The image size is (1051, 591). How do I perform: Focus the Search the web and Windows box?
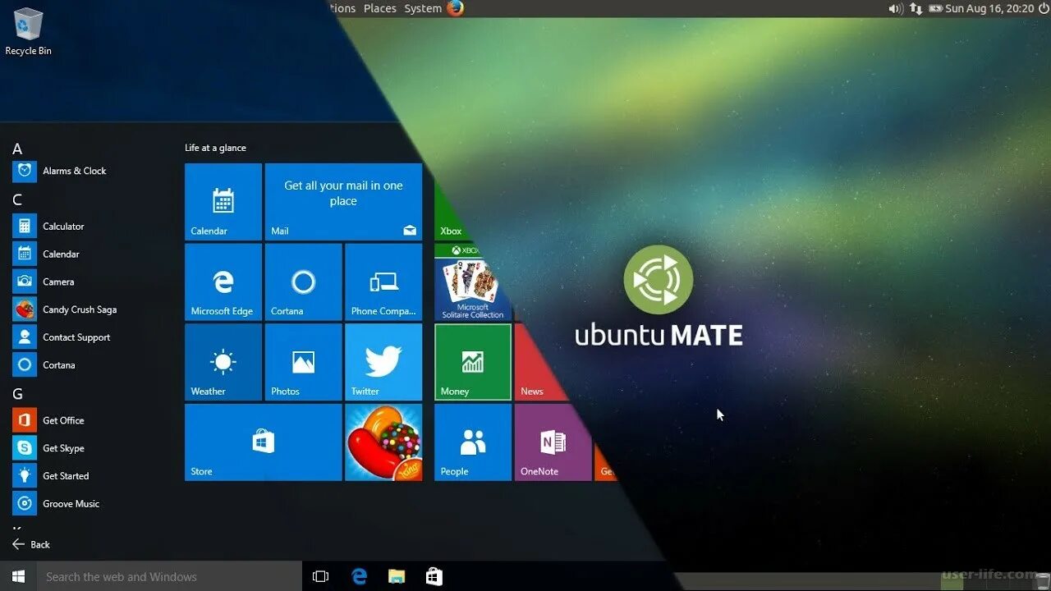[169, 576]
